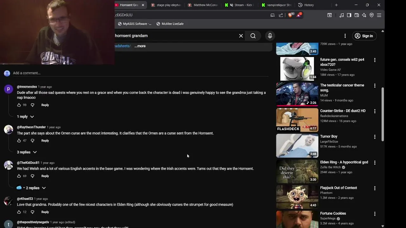406x228 pixels.
Task: Dislike the @rKhael53 comment
Action: coord(32,212)
